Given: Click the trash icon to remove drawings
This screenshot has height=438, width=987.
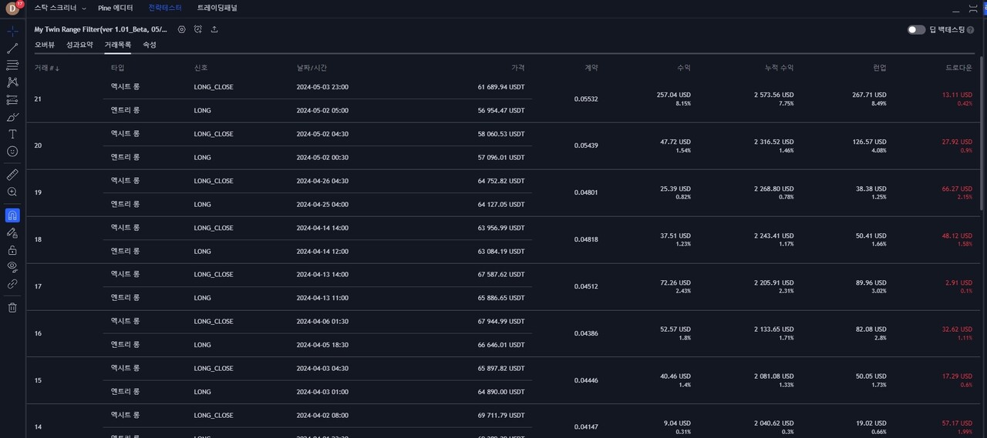Looking at the screenshot, I should click(x=12, y=308).
